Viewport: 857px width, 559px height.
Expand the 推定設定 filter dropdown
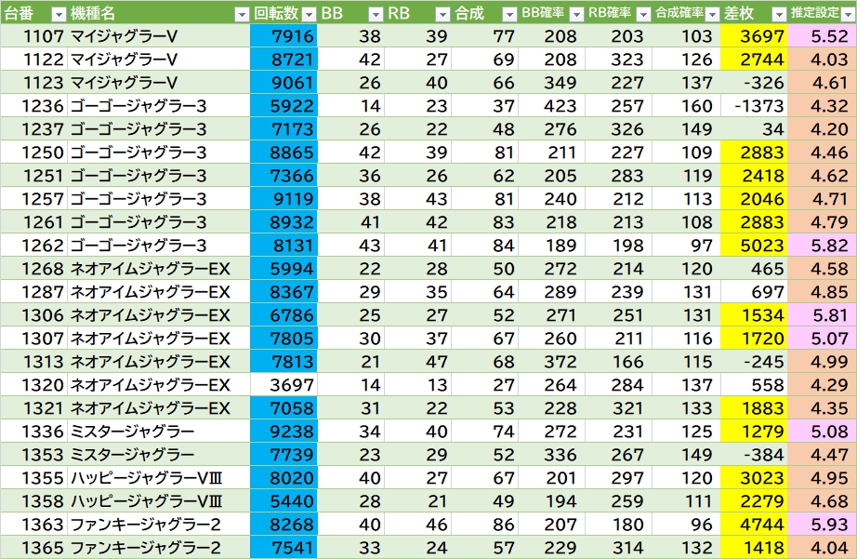[846, 14]
